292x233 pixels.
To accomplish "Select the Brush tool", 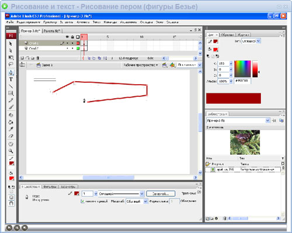I will point(11,107).
